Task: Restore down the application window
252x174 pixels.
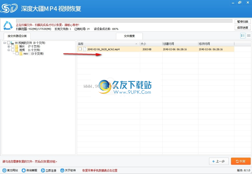Action: (240, 2)
